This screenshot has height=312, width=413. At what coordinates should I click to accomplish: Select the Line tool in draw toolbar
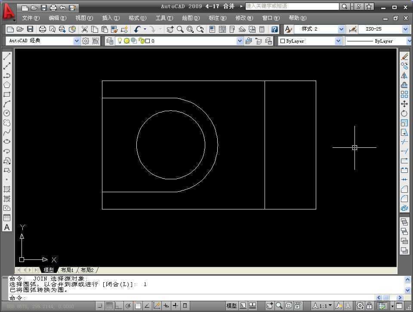(x=7, y=56)
